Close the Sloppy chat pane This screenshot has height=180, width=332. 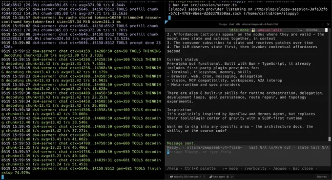[328, 24]
